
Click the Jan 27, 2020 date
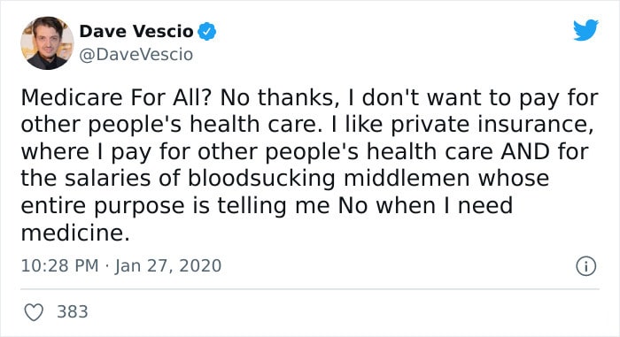pos(168,266)
